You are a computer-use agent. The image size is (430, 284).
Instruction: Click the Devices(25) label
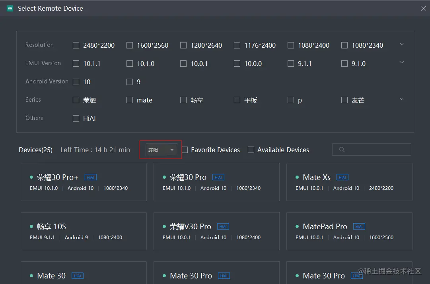(x=36, y=150)
